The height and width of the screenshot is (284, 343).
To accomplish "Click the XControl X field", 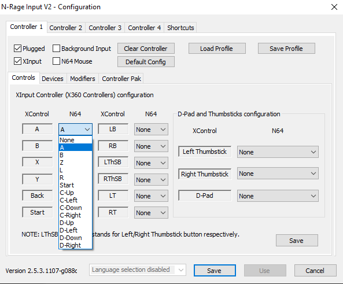I will tap(37, 162).
